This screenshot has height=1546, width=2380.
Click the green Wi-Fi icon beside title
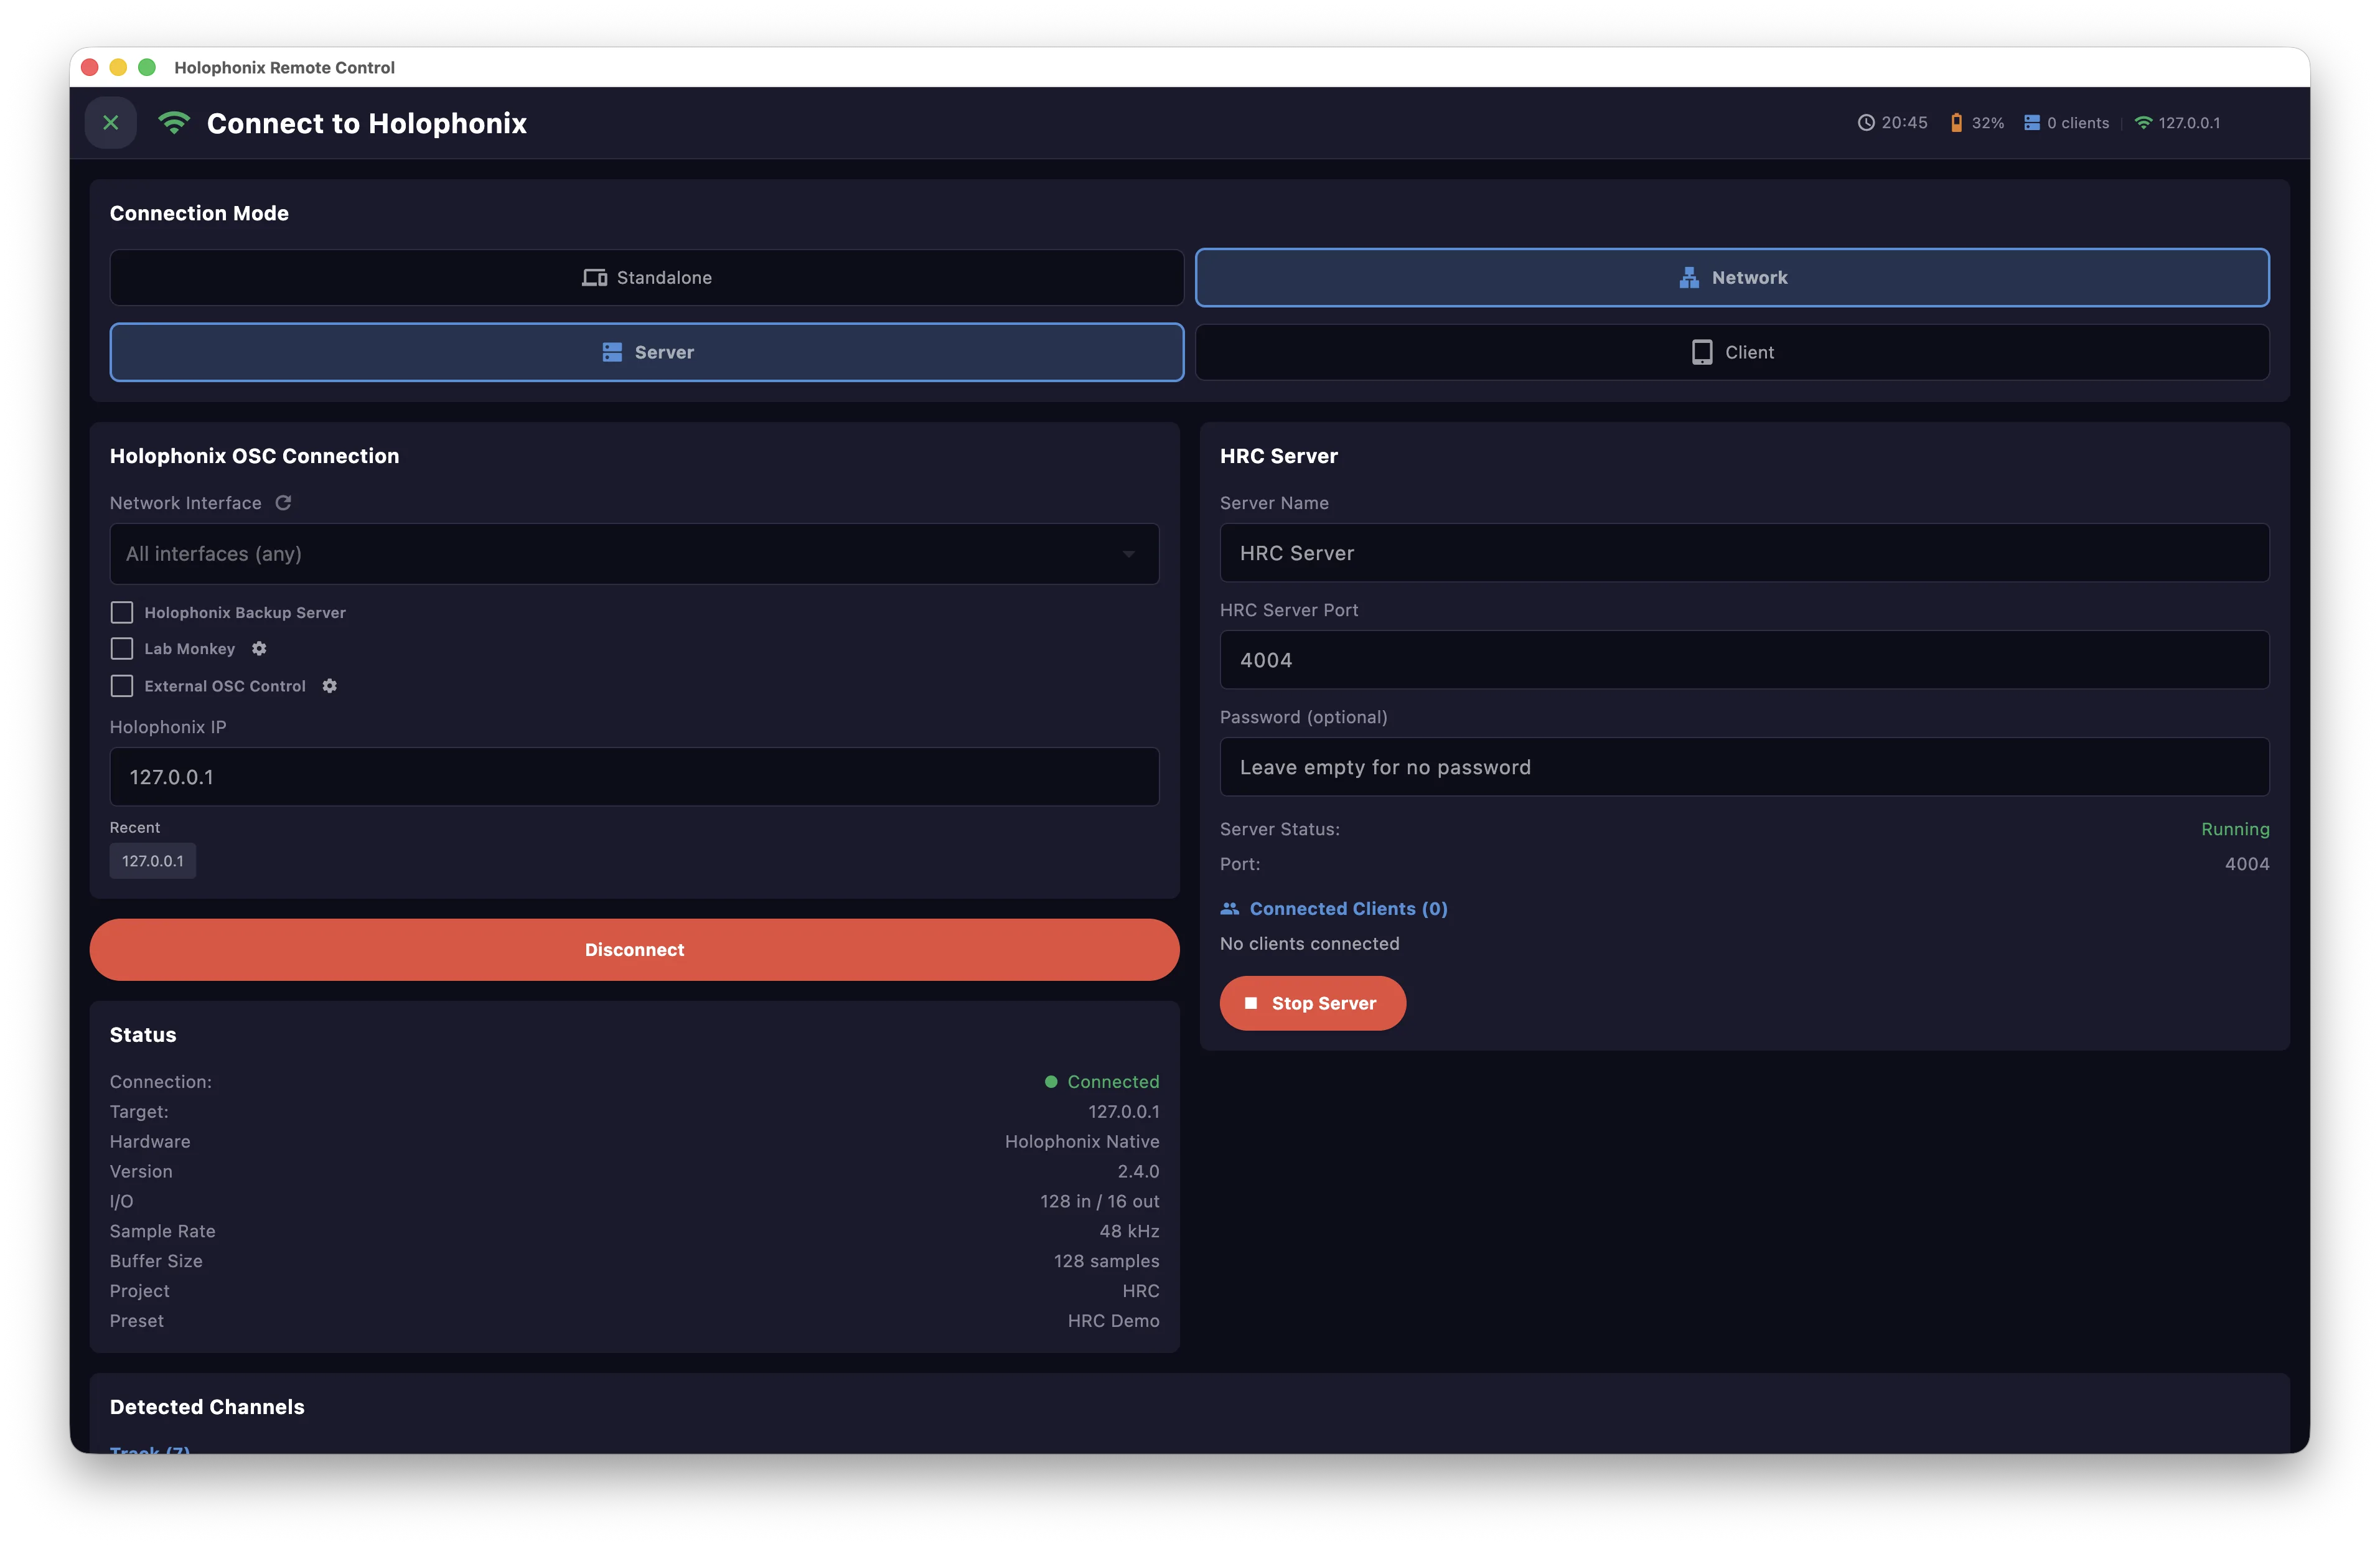(174, 123)
